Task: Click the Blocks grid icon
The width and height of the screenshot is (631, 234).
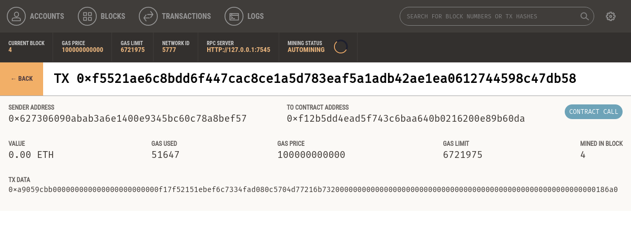Action: pyautogui.click(x=87, y=16)
